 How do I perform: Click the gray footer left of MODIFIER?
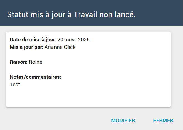pyautogui.click(x=56, y=121)
